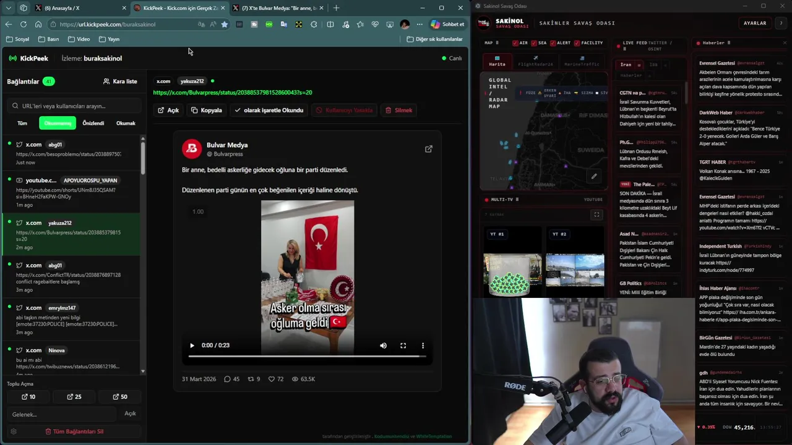Open the translate icon in the address bar

click(x=201, y=24)
